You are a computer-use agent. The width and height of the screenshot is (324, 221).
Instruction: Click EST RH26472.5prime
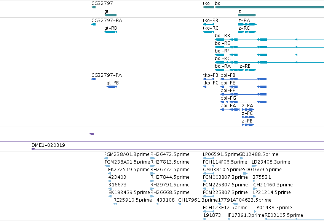point(153,158)
